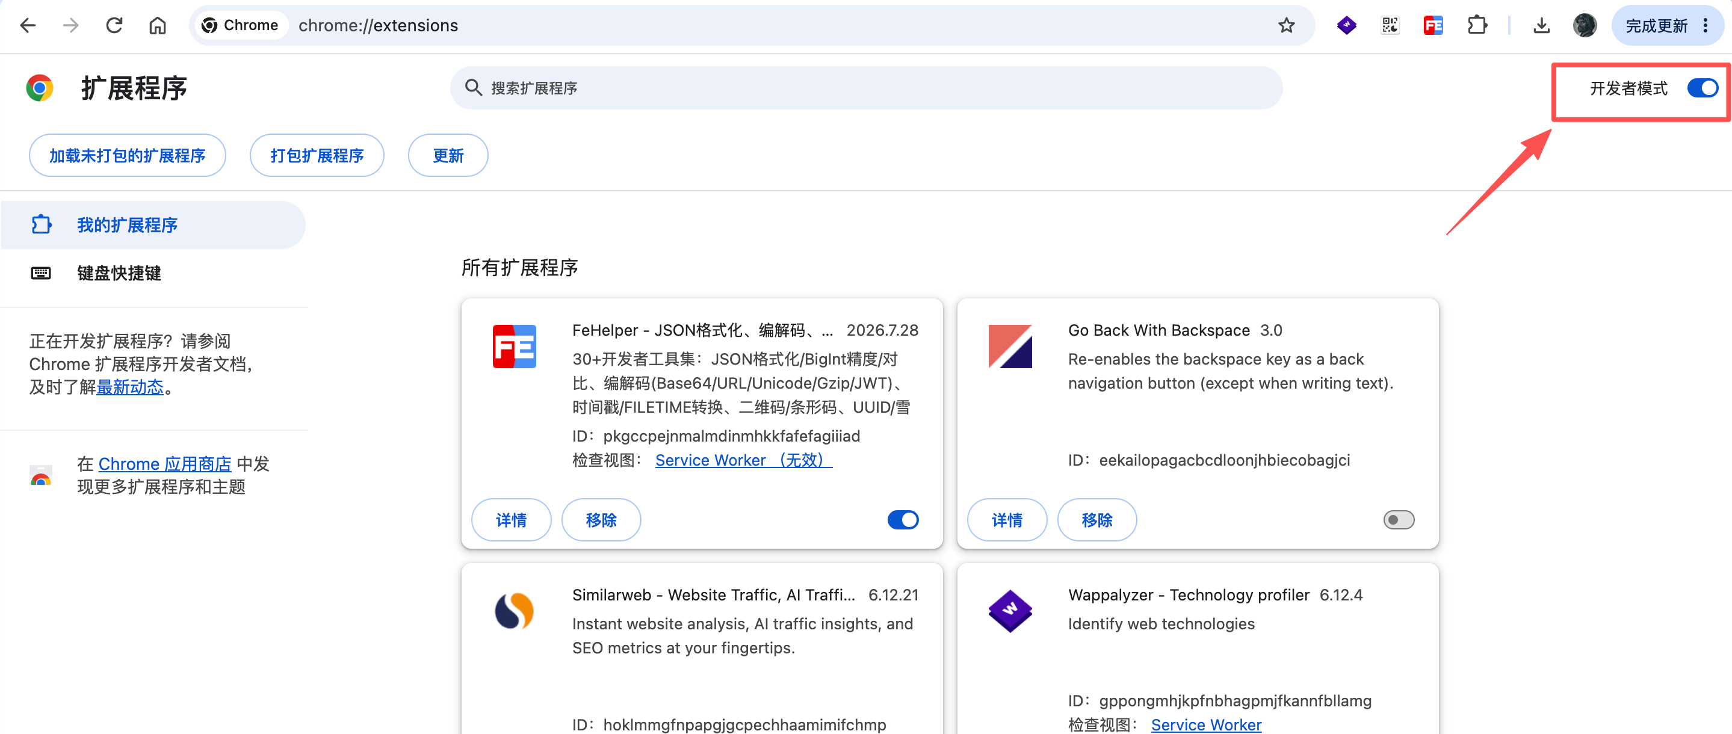The image size is (1732, 734).
Task: Open the profile avatar menu
Action: click(x=1585, y=25)
